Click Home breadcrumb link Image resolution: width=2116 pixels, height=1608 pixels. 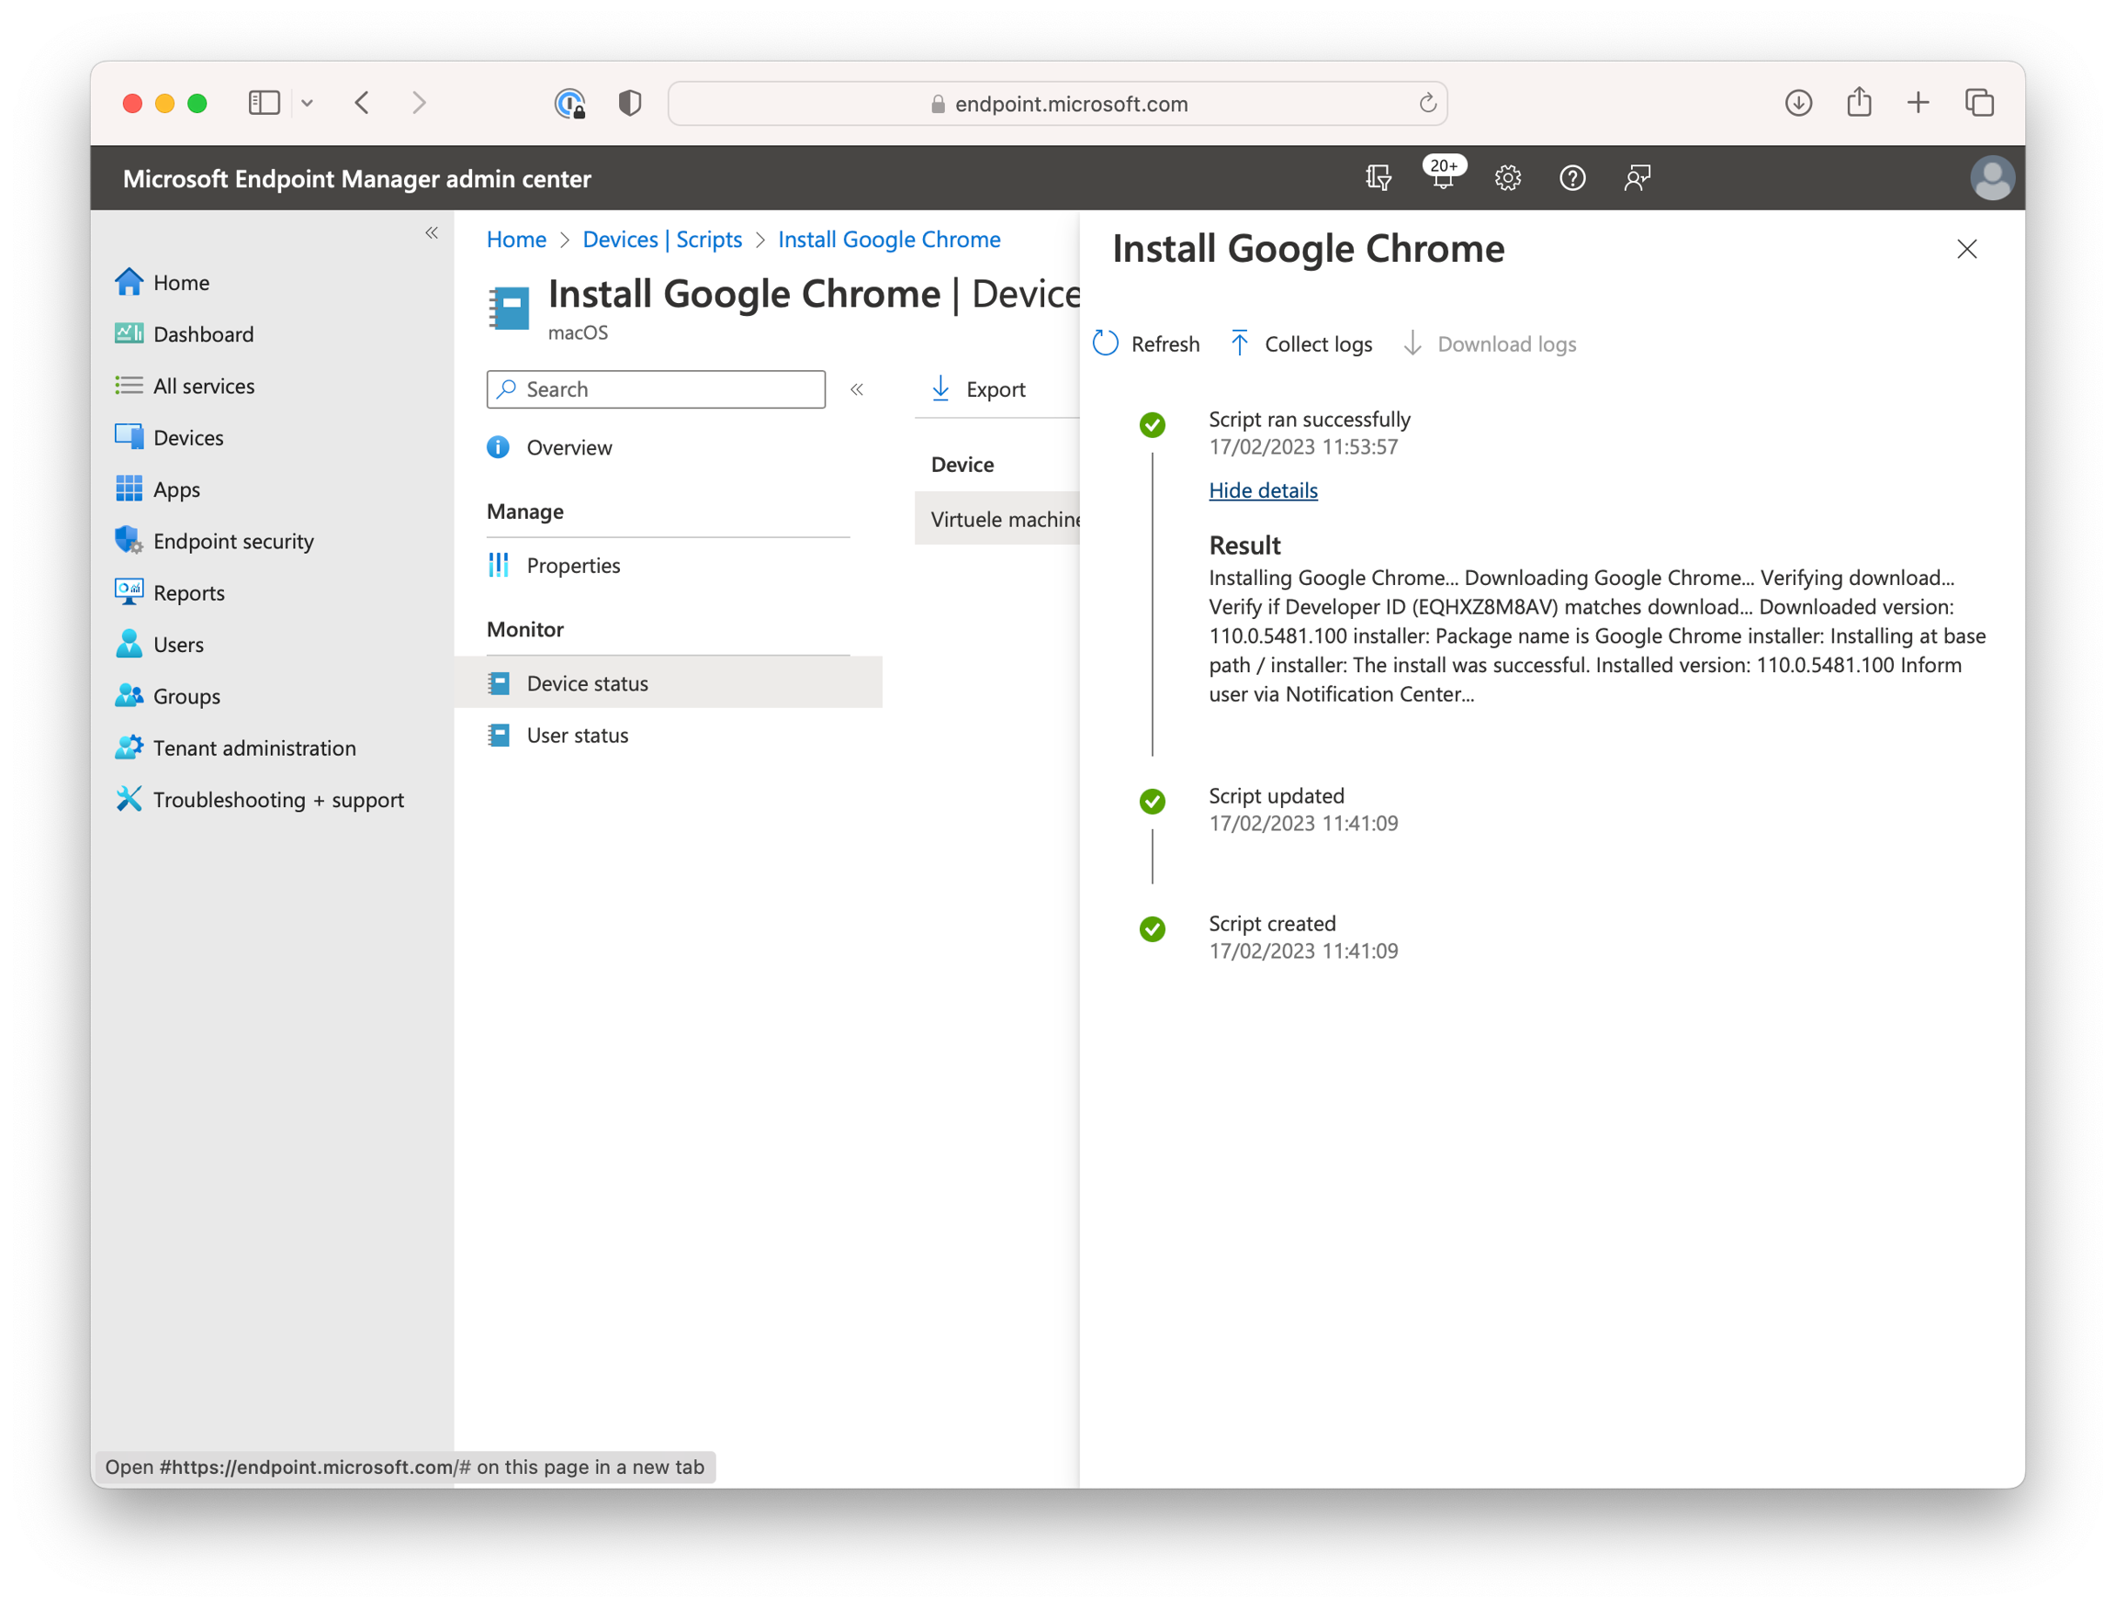tap(517, 240)
